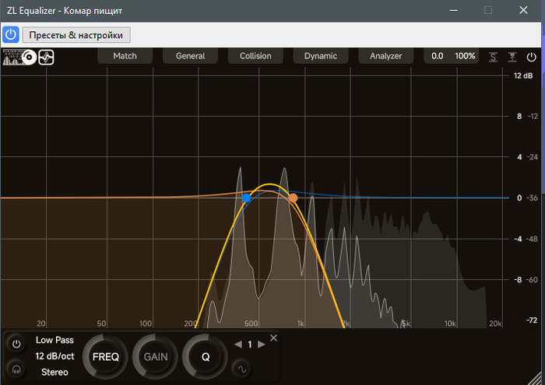Toggle the band bypass power button

pyautogui.click(x=16, y=343)
